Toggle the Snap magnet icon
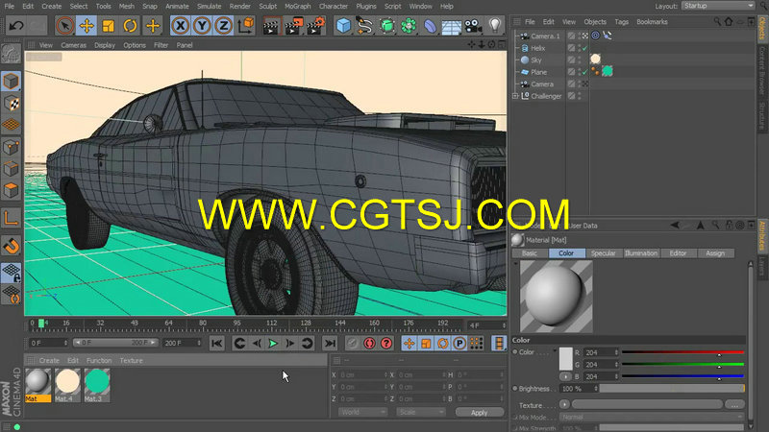769x432 pixels. pyautogui.click(x=11, y=246)
